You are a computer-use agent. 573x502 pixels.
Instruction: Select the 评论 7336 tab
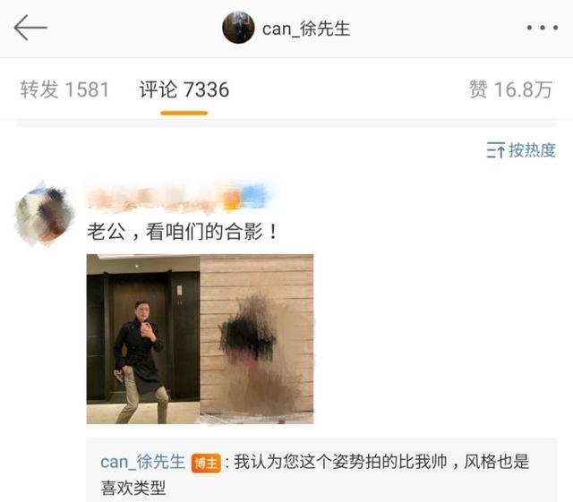click(x=184, y=89)
